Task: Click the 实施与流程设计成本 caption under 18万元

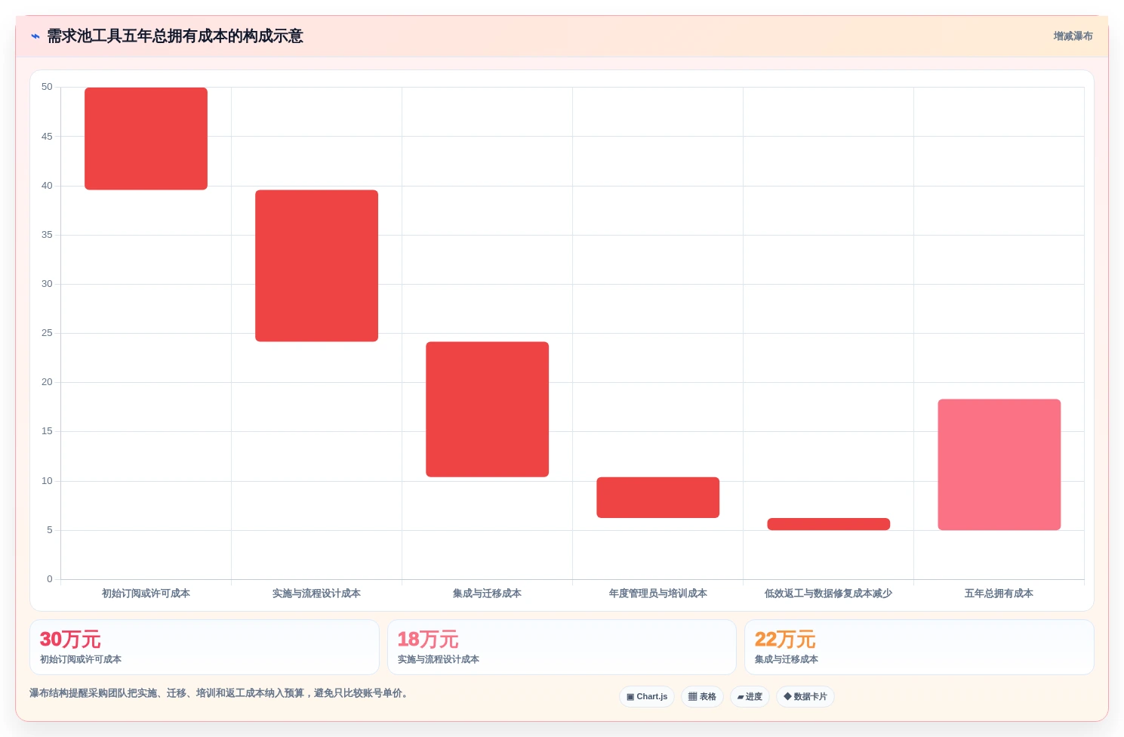Action: pyautogui.click(x=439, y=659)
